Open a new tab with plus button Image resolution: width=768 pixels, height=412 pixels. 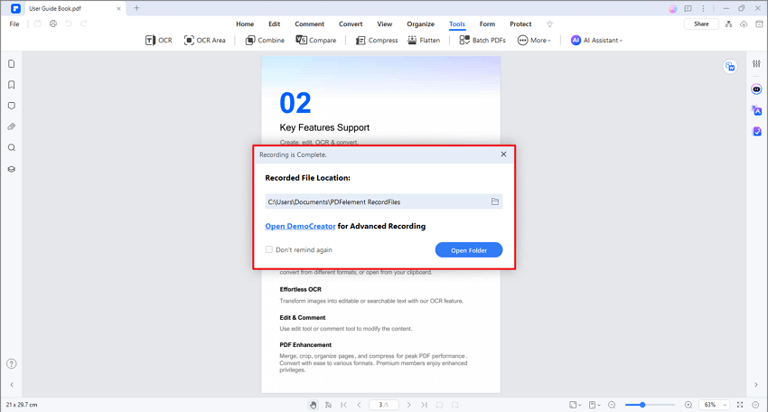coord(136,8)
